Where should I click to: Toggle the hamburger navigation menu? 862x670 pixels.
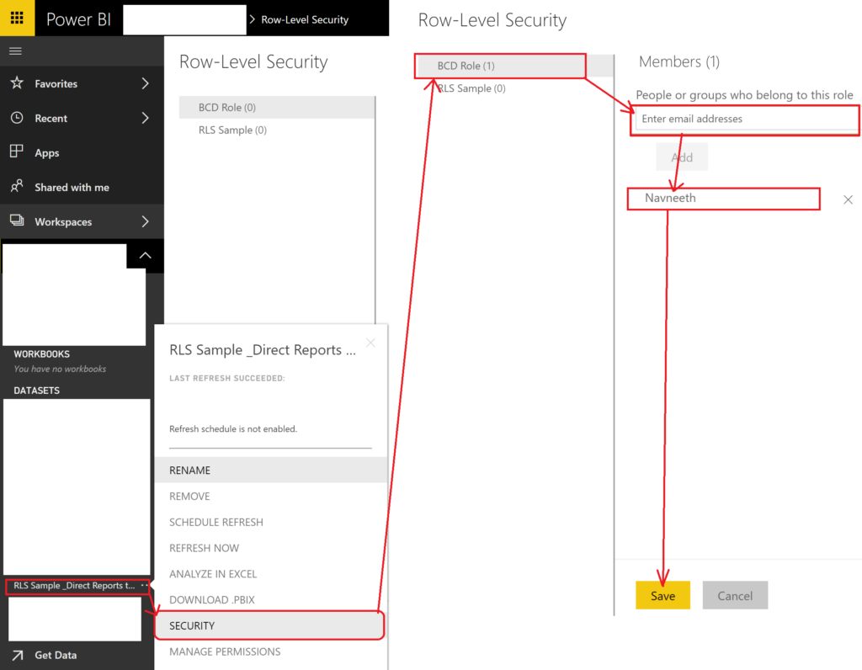pyautogui.click(x=15, y=51)
